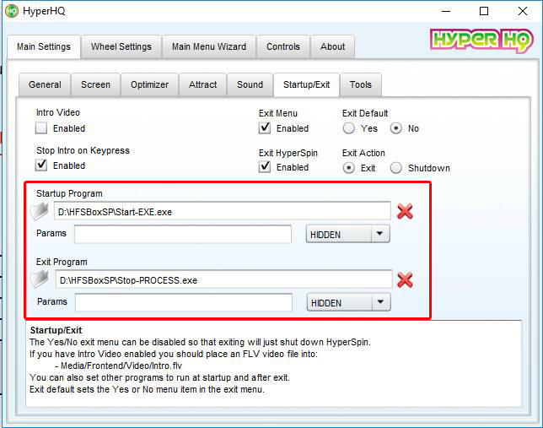The height and width of the screenshot is (428, 543).
Task: Click the HyperHQ app icon in title bar
Action: pyautogui.click(x=12, y=11)
